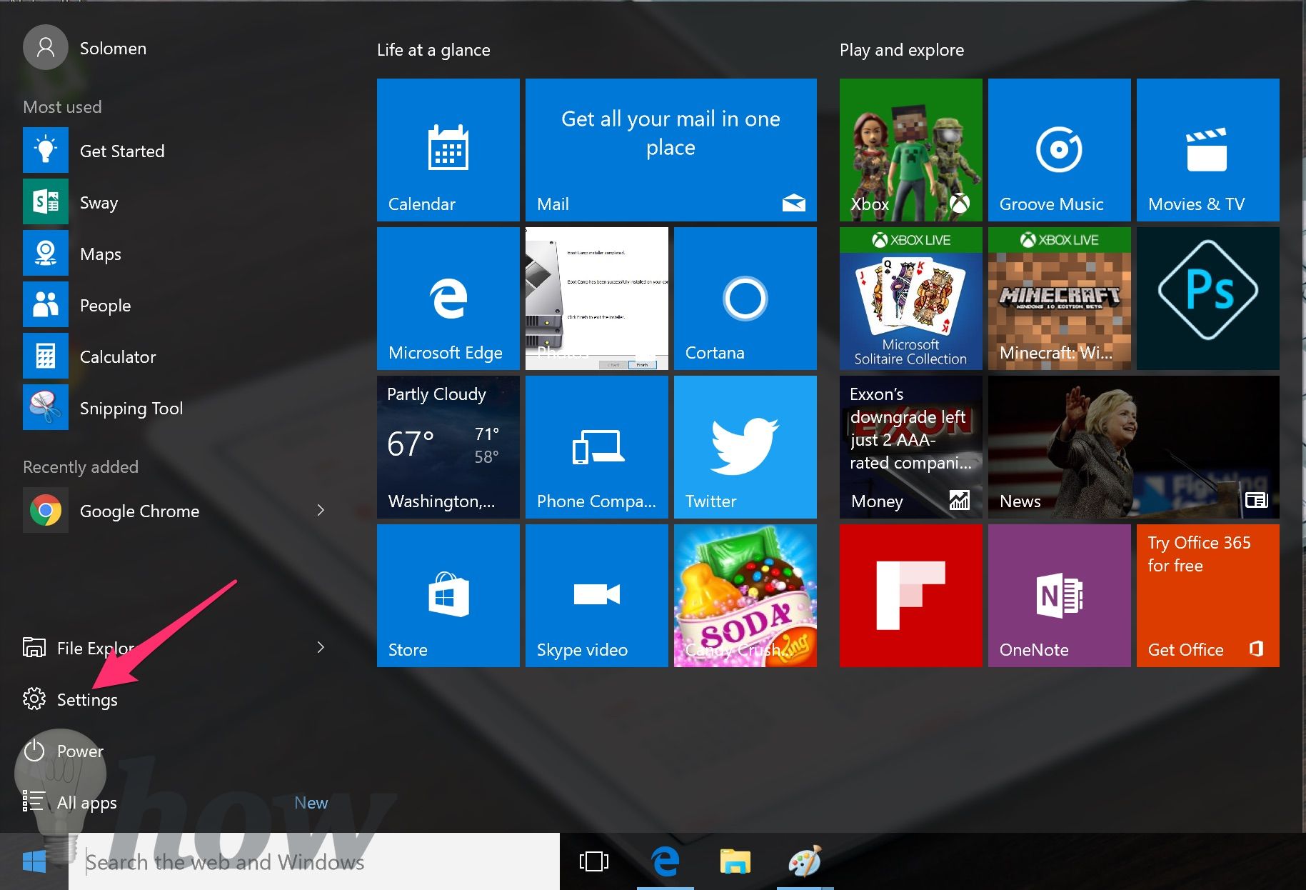
Task: Launch Microsoft Solitaire Collection tile
Action: [910, 298]
